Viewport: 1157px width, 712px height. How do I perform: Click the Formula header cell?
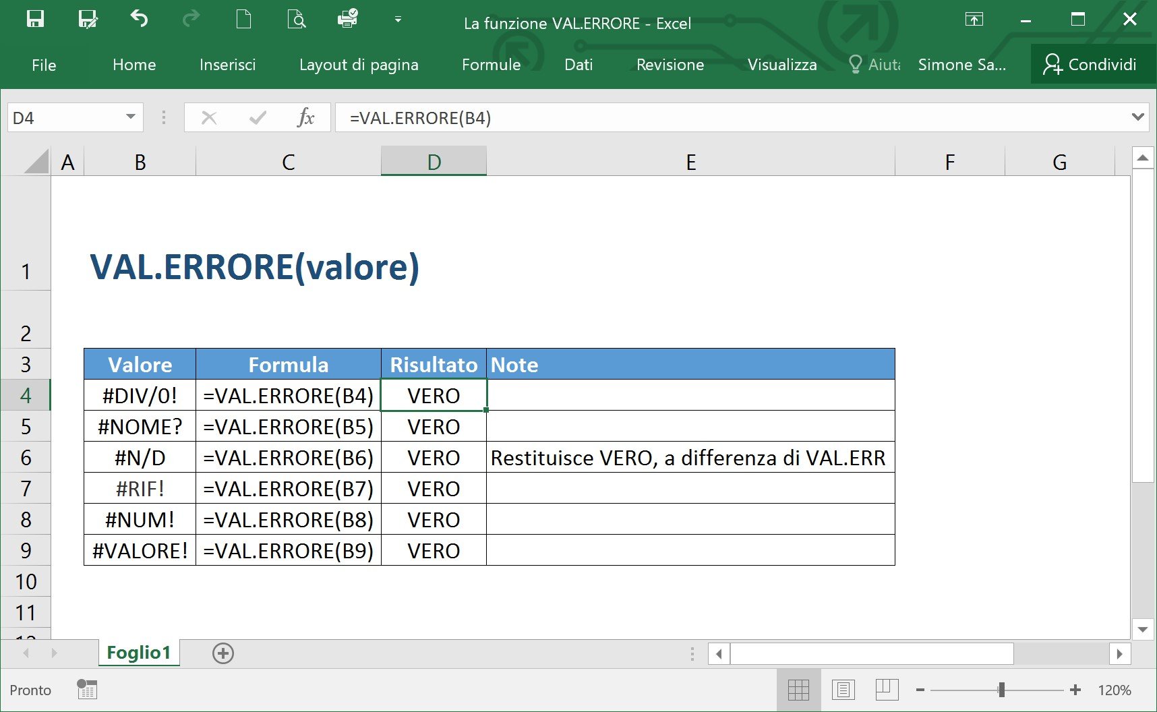[289, 364]
